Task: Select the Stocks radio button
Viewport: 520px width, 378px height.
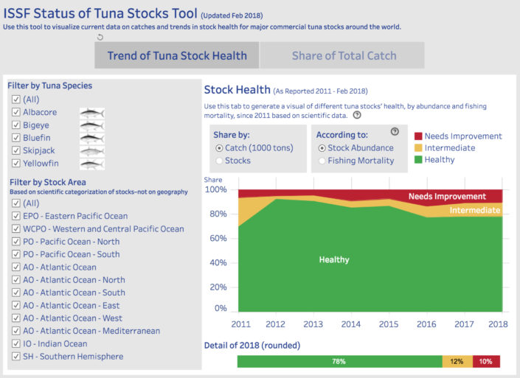Action: point(219,161)
